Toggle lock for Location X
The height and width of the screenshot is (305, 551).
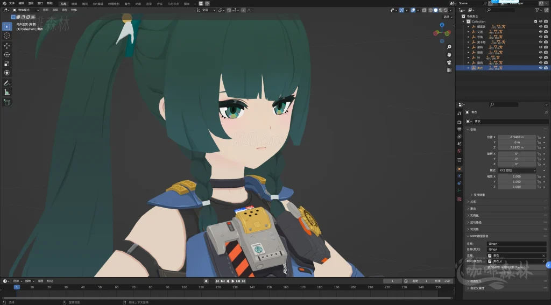coord(539,137)
